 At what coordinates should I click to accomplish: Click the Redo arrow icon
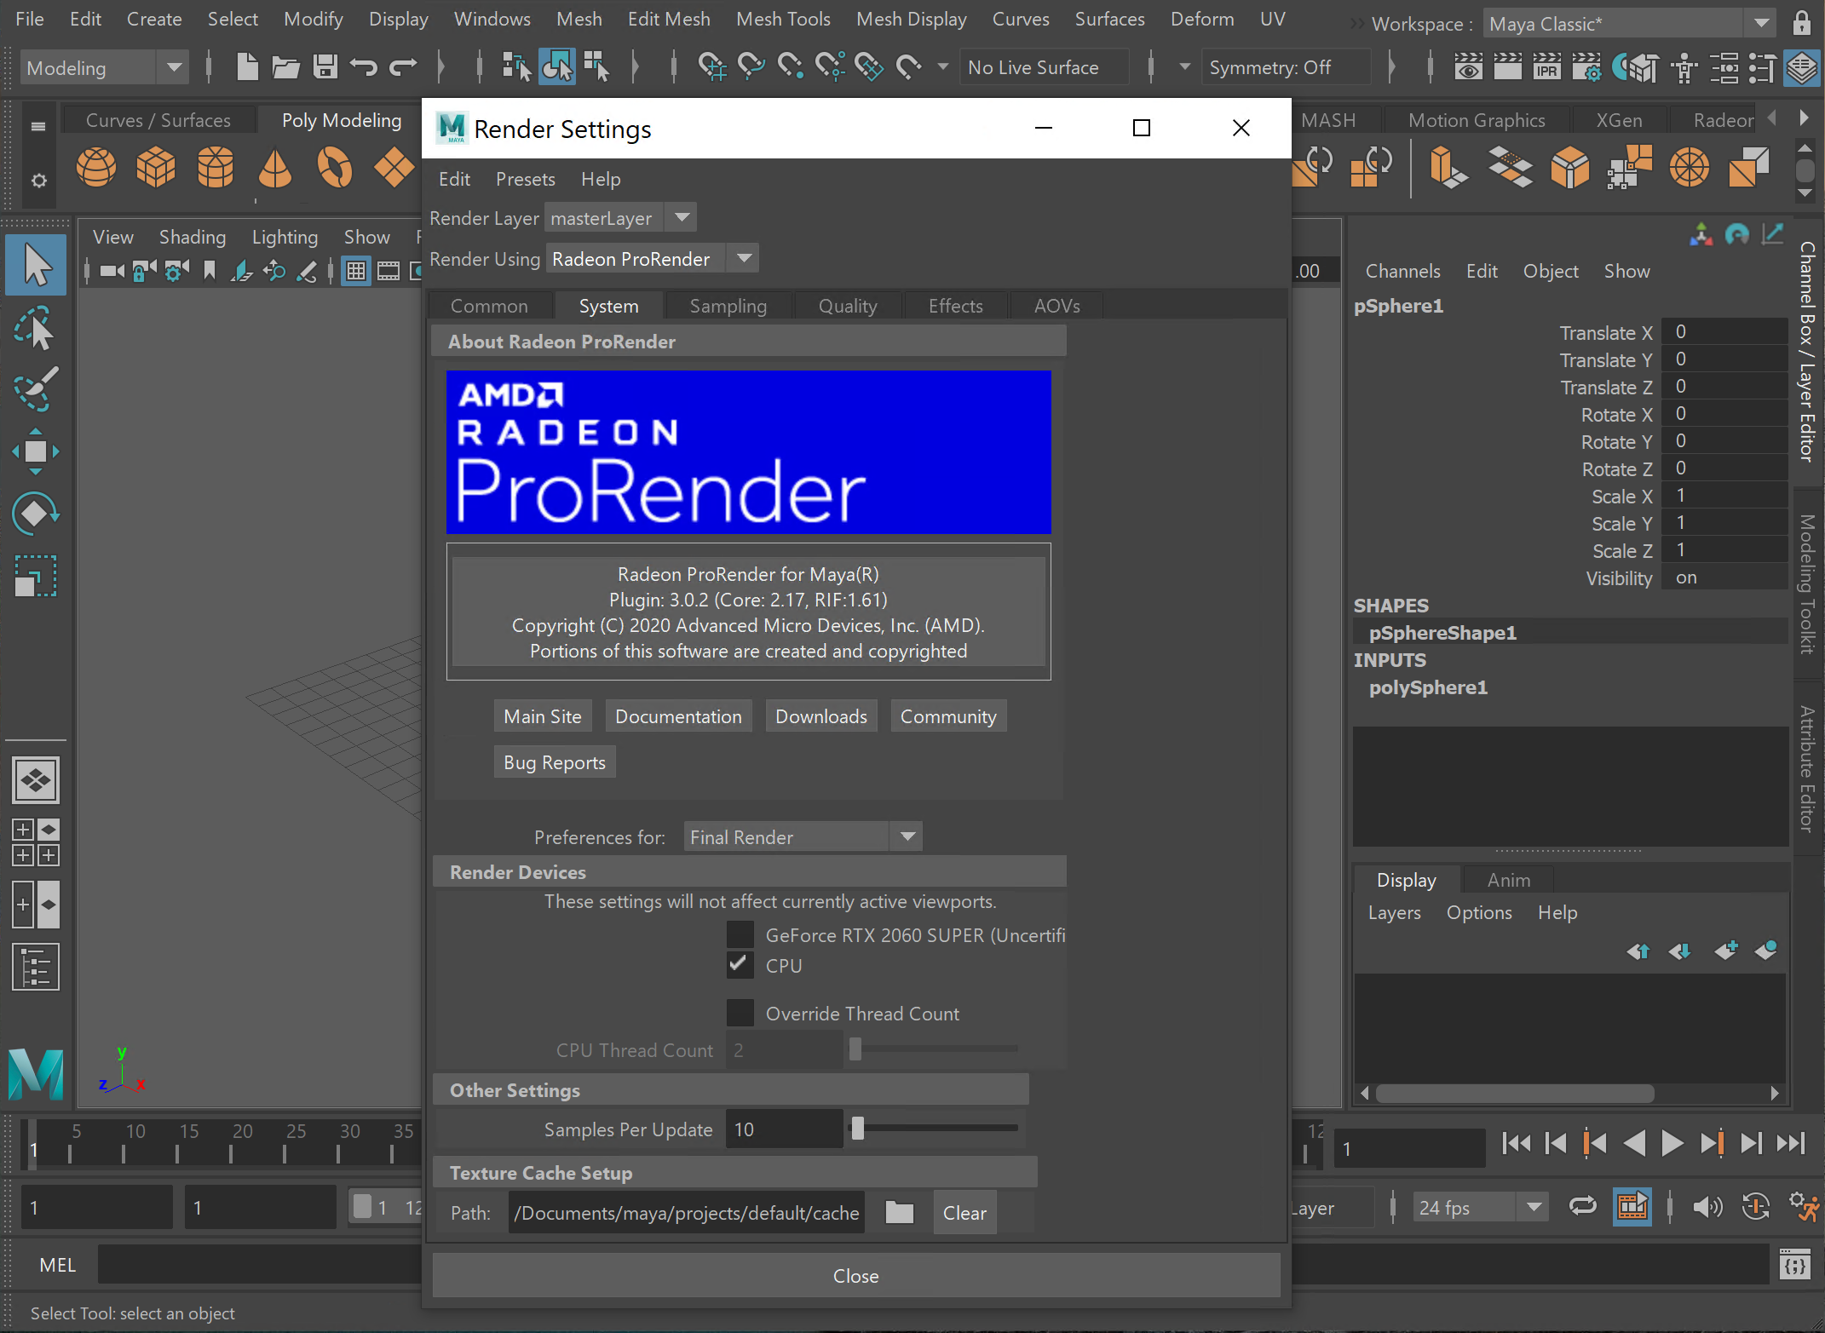403,66
